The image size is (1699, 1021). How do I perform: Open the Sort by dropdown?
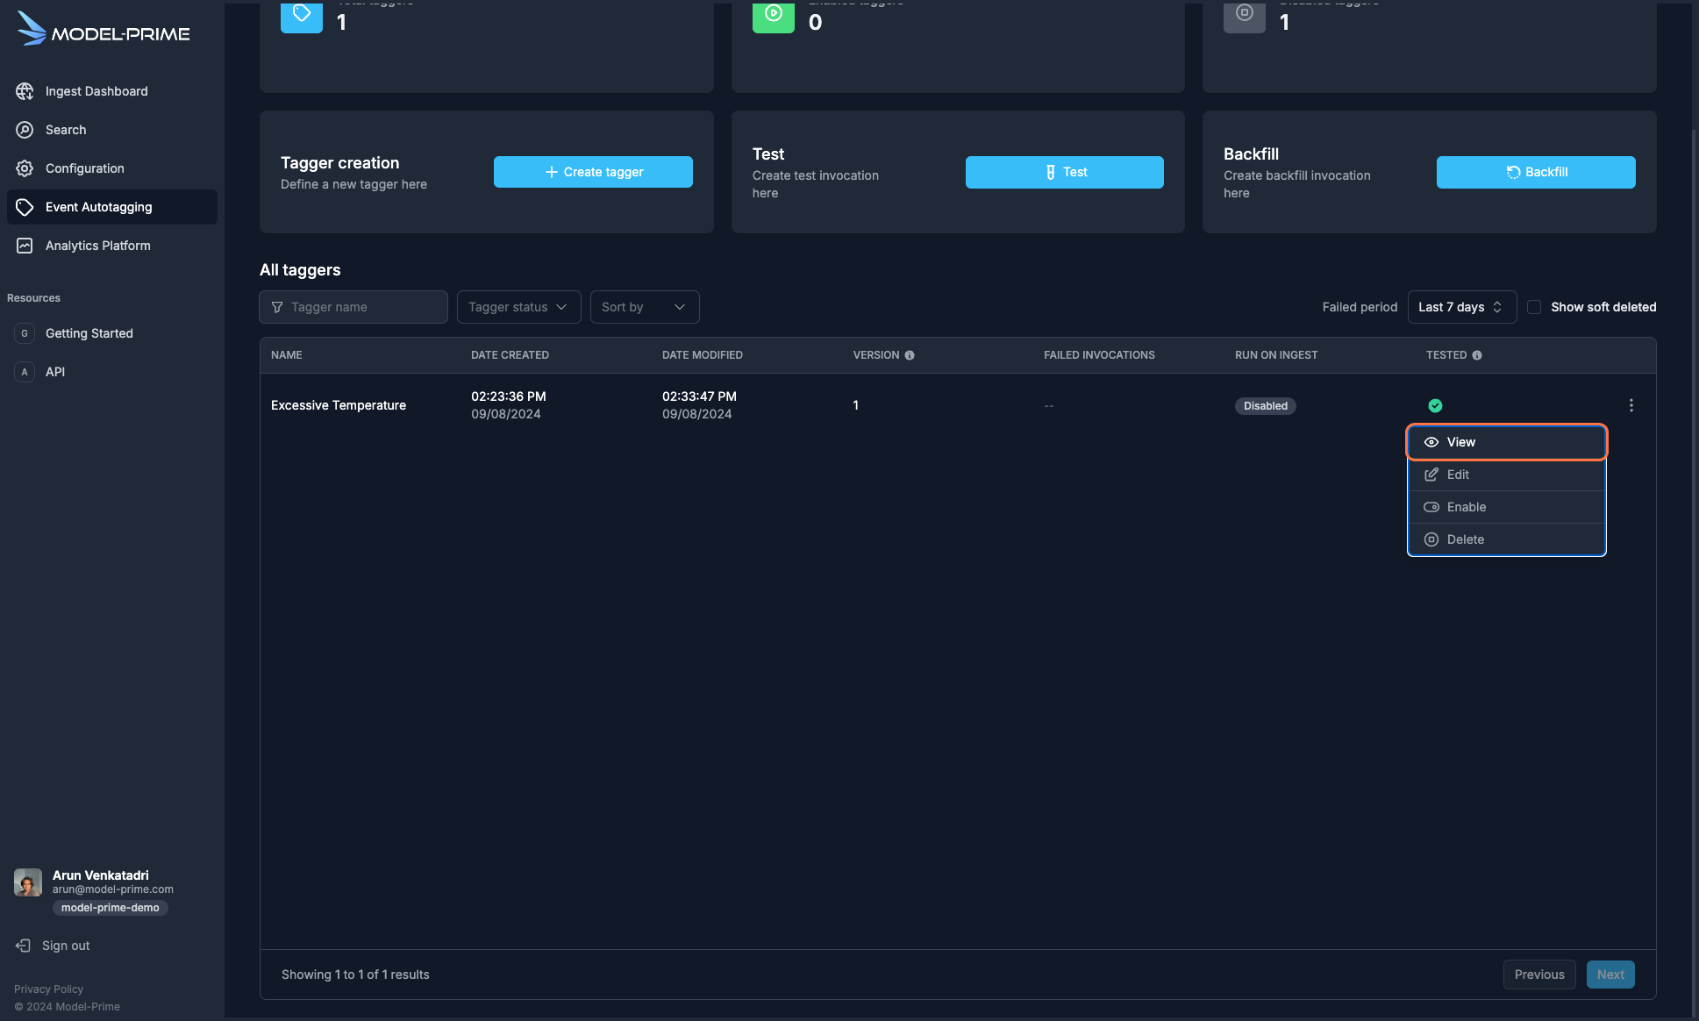[x=645, y=307]
